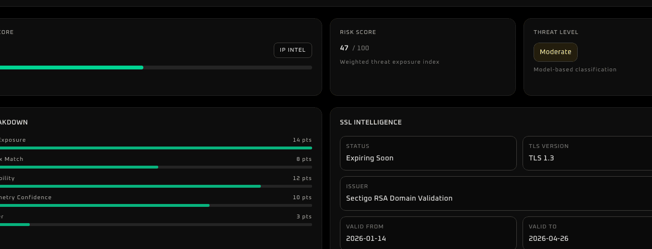Click the VALID FROM label
The height and width of the screenshot is (249, 652).
(365, 226)
